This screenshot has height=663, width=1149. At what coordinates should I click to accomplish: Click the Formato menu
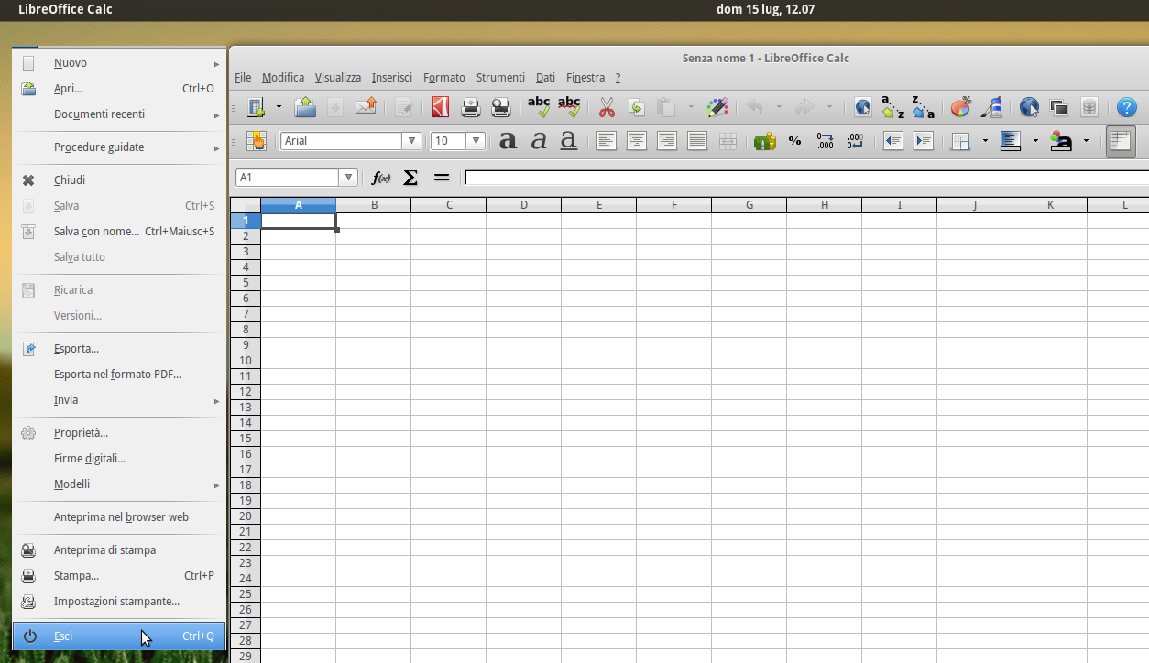444,78
